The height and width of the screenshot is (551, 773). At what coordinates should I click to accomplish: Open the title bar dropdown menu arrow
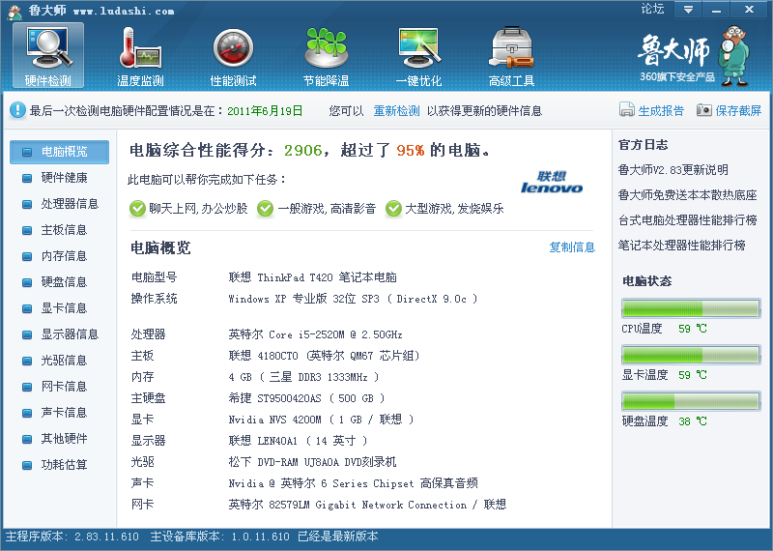[688, 10]
